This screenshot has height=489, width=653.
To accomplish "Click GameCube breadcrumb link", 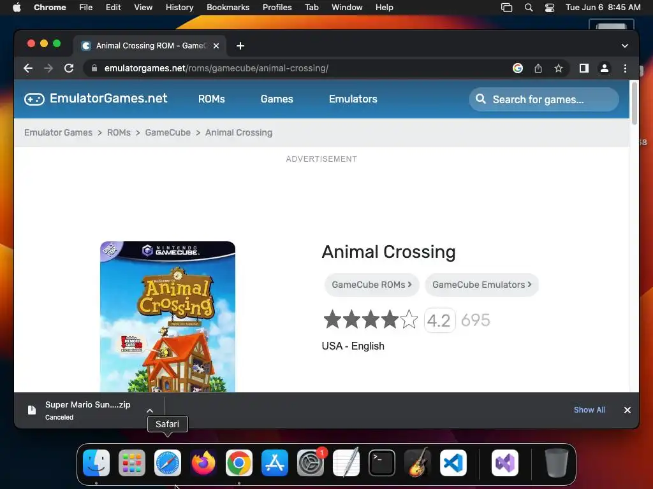I will [168, 132].
